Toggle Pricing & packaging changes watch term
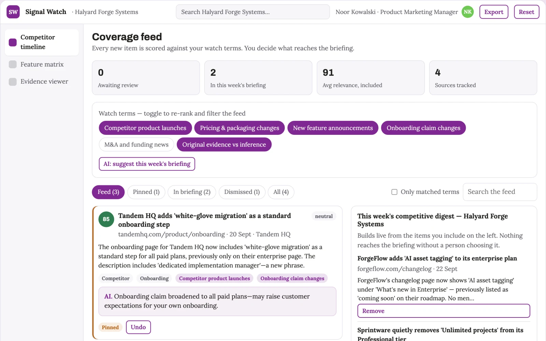 (x=240, y=128)
